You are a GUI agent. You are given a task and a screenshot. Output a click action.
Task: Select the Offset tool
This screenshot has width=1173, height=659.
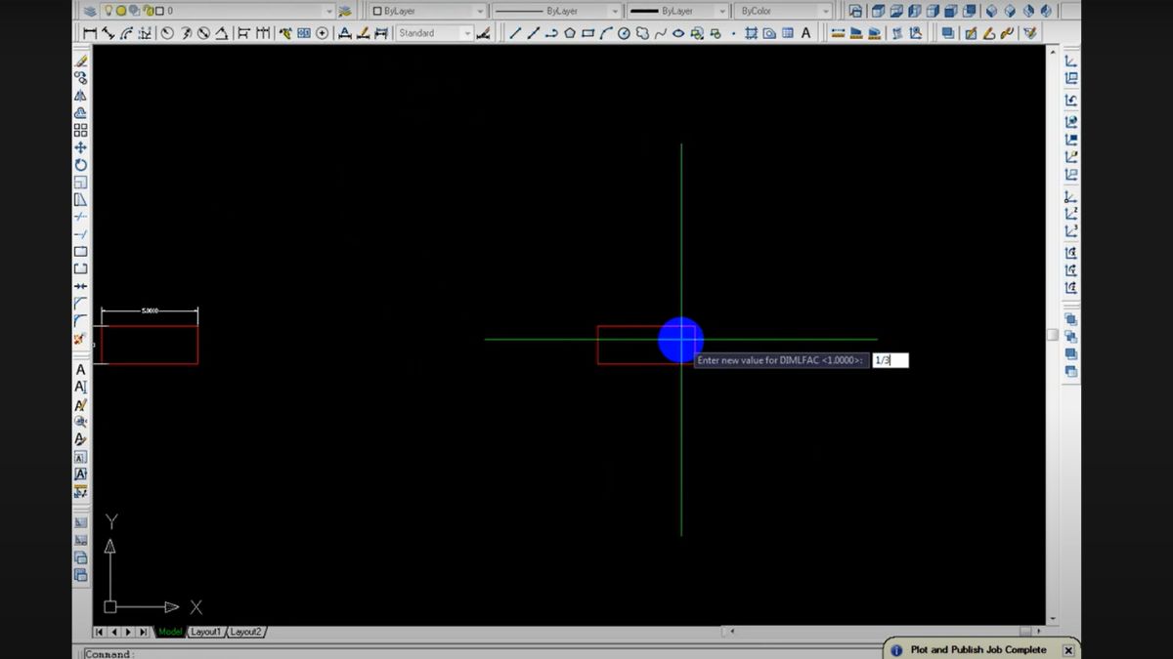pyautogui.click(x=81, y=113)
